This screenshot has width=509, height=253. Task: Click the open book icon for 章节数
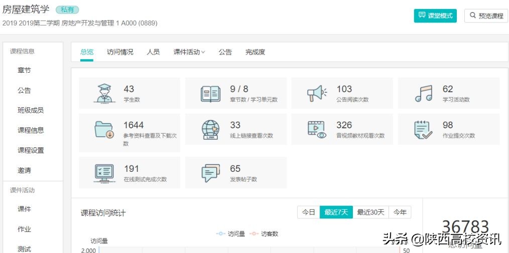210,94
